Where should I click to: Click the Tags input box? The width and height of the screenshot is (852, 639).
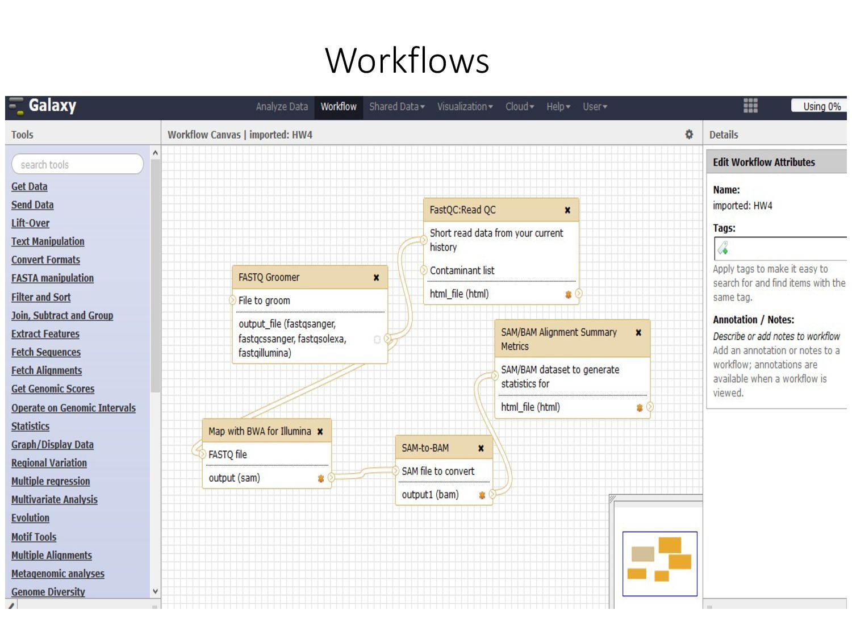tap(781, 249)
